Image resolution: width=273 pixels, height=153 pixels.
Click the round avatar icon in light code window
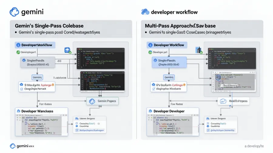[x=218, y=77]
